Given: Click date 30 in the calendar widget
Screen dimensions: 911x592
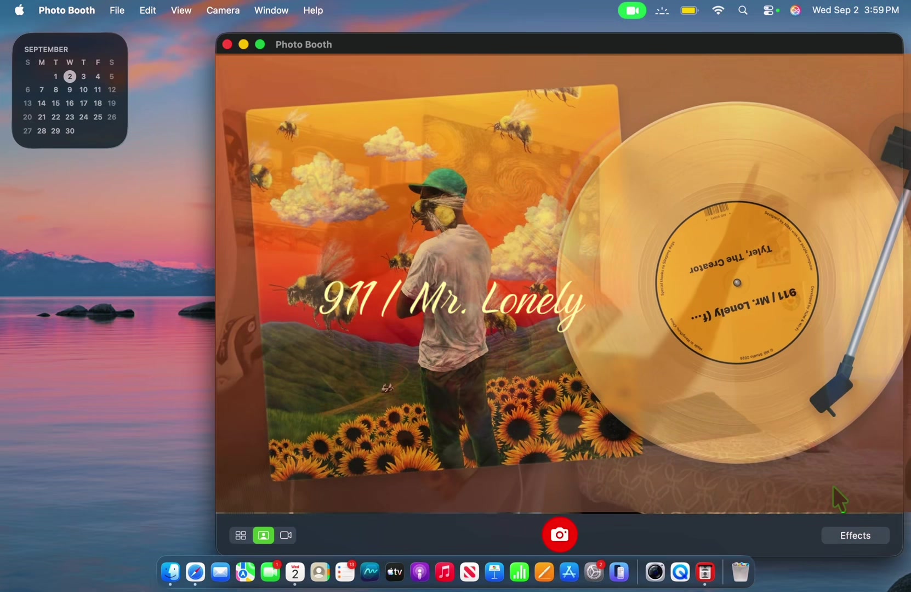Looking at the screenshot, I should pos(70,131).
